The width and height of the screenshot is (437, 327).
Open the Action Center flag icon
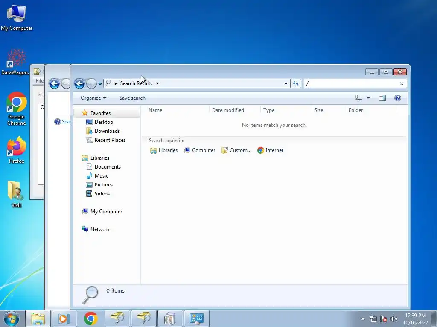[384, 319]
